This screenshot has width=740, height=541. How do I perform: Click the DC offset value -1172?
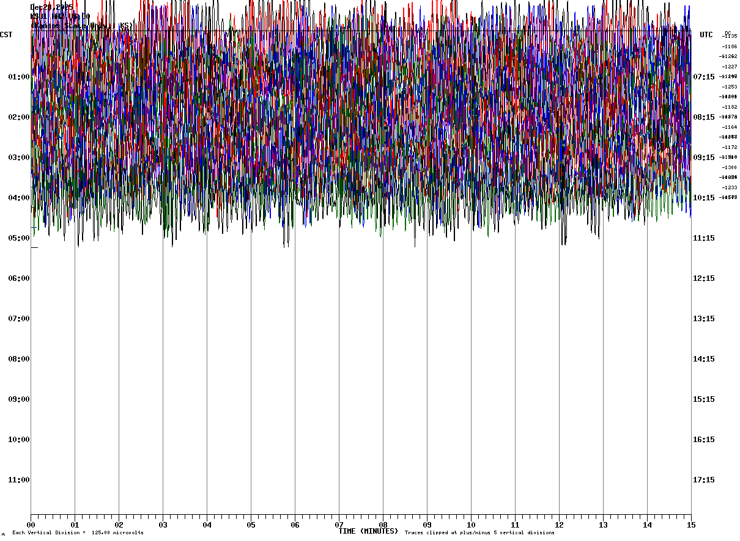[730, 147]
